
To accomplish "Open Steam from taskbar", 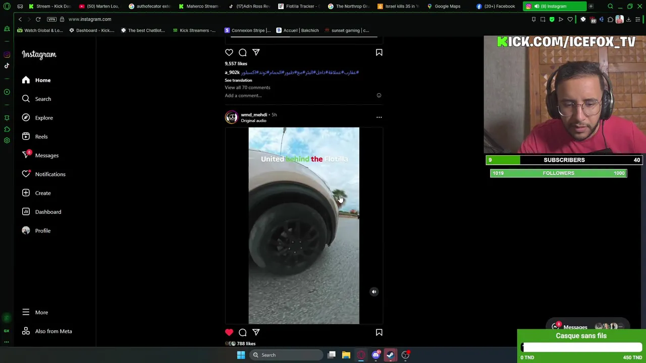I will click(x=390, y=355).
